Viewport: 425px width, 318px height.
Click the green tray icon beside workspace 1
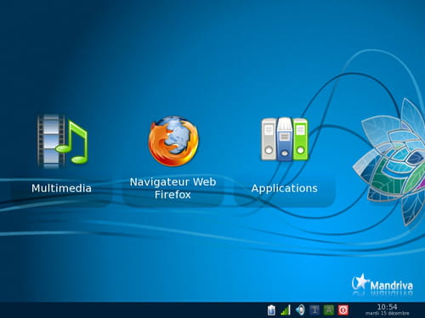point(329,310)
